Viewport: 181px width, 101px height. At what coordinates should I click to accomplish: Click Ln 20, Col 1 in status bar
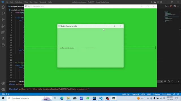click(126, 94)
